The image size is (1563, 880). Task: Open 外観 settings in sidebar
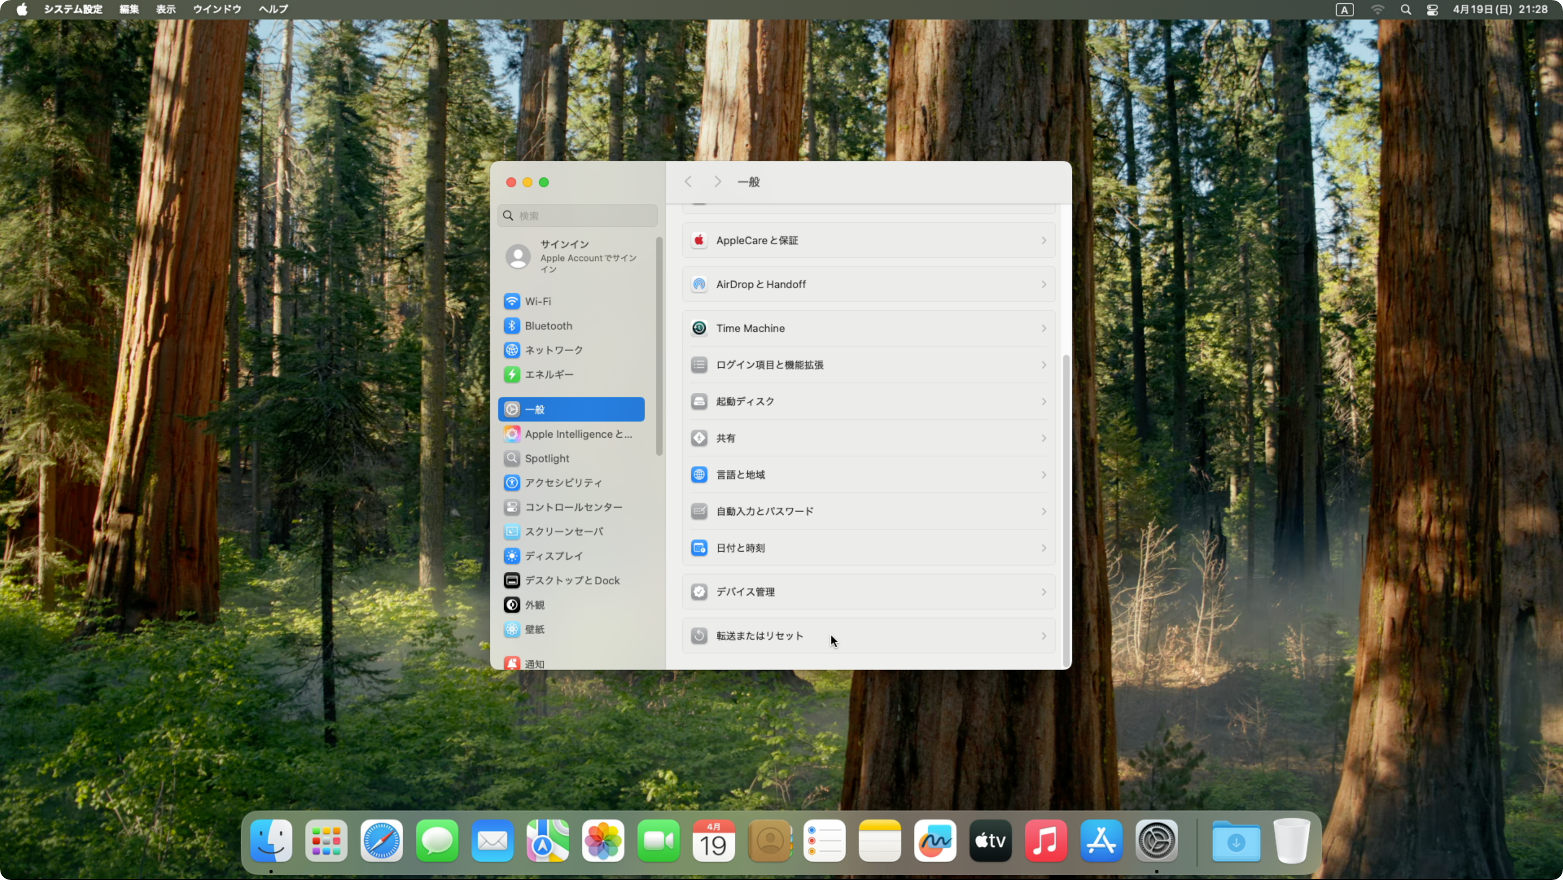[x=571, y=604]
